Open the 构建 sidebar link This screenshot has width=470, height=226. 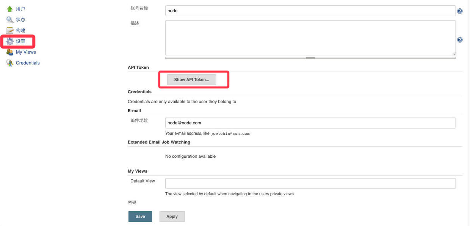coord(20,30)
